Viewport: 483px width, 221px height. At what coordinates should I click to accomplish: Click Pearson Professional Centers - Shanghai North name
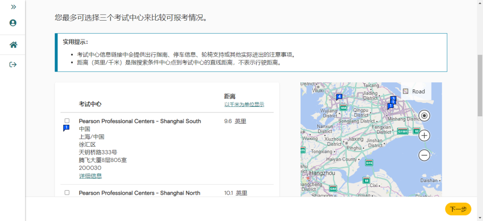pyautogui.click(x=140, y=193)
